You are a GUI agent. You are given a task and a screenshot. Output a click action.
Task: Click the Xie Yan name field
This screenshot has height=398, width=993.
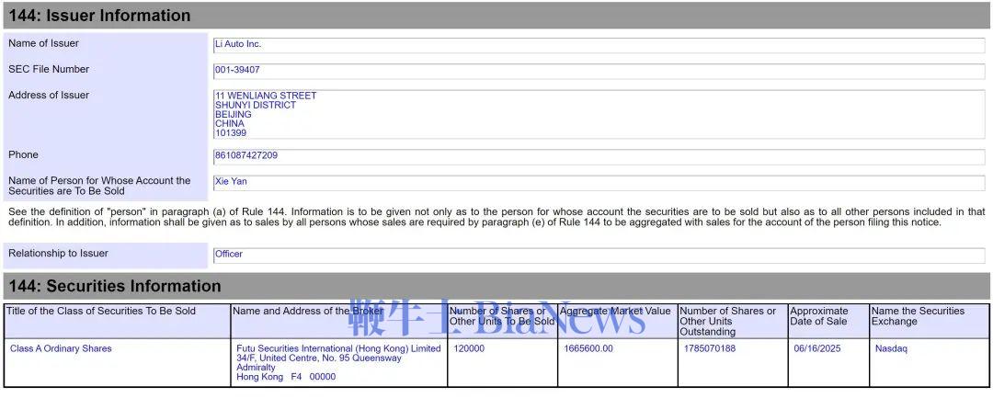[599, 183]
